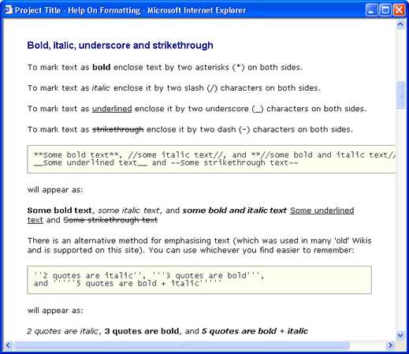Click the heading 'Bold, italic, underscore and strikethrough'
This screenshot has width=409, height=354.
120,46
